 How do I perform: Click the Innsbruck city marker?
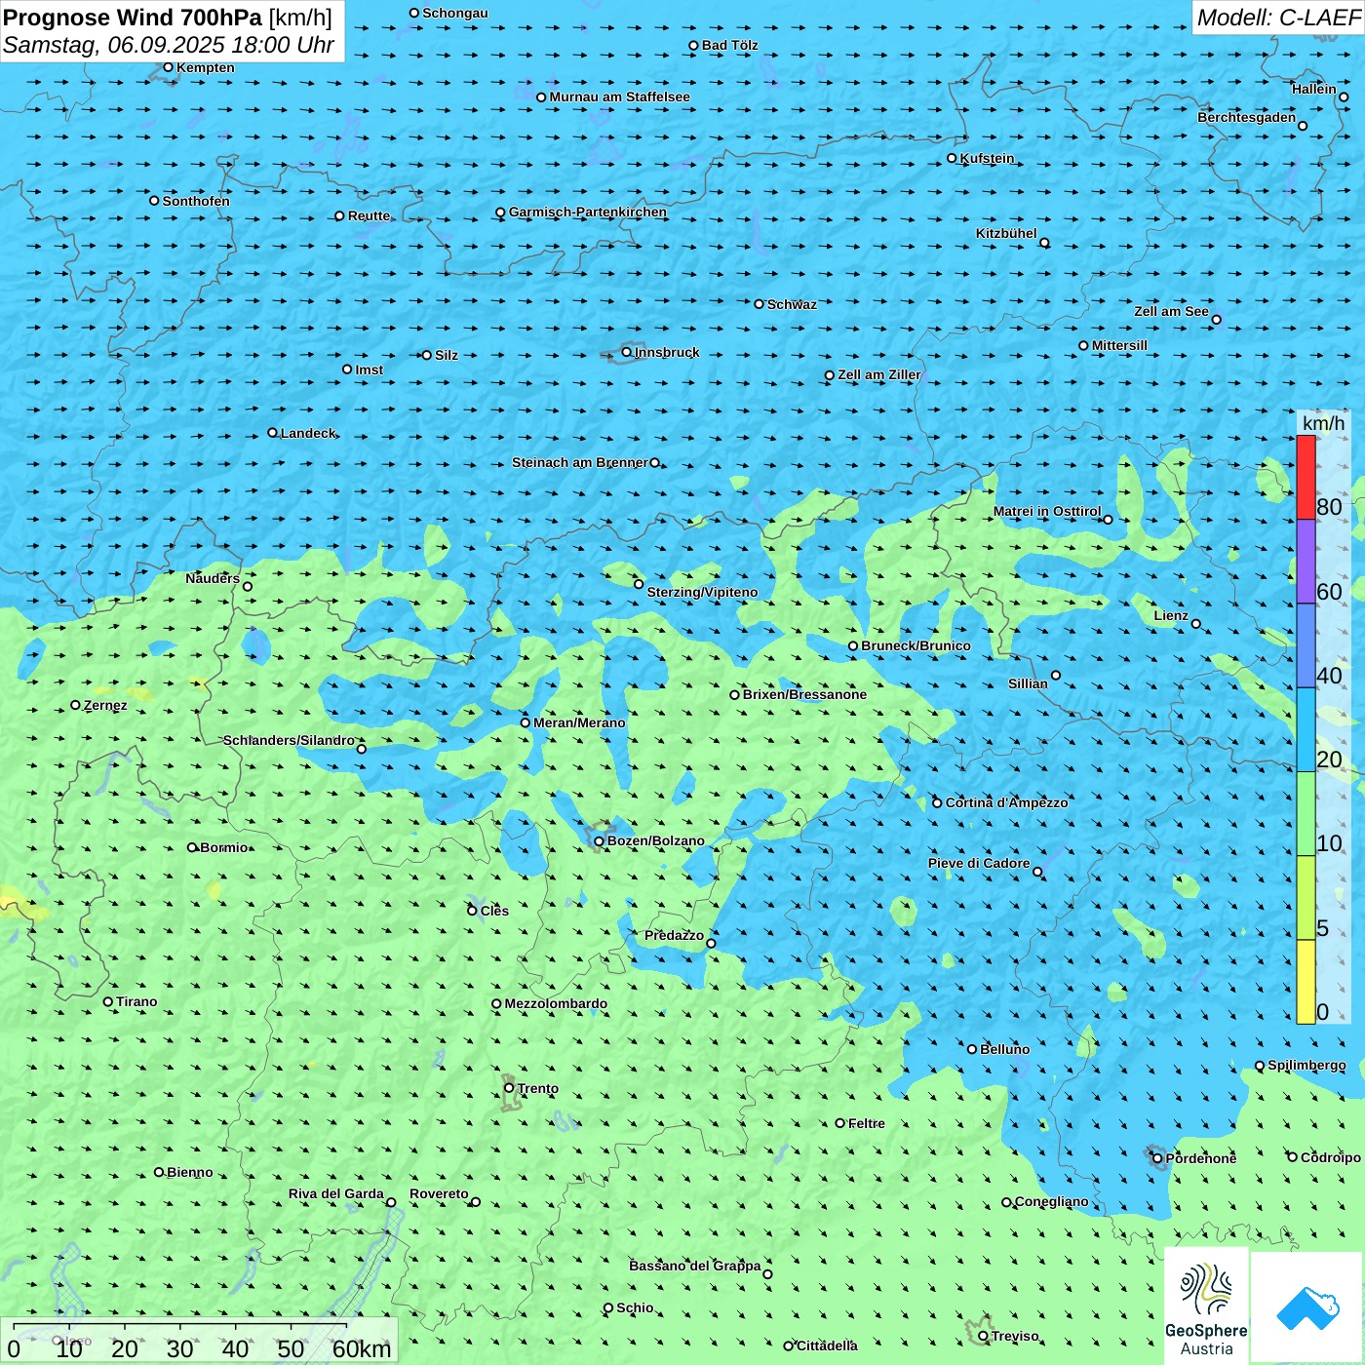pyautogui.click(x=626, y=352)
